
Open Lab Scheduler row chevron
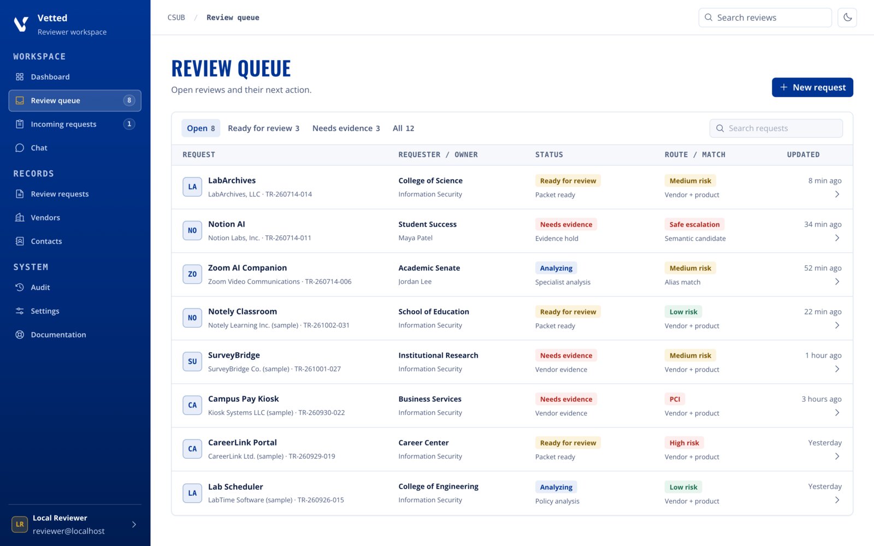tap(837, 500)
